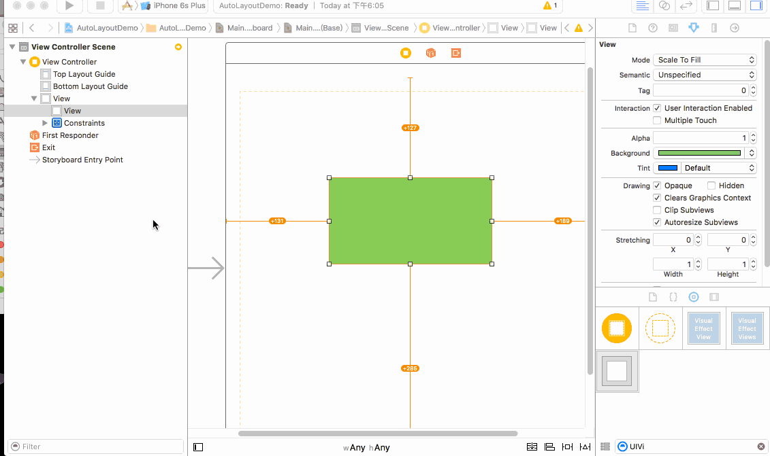Disable User Interaction Enabled checkbox
Image resolution: width=770 pixels, height=456 pixels.
(657, 108)
